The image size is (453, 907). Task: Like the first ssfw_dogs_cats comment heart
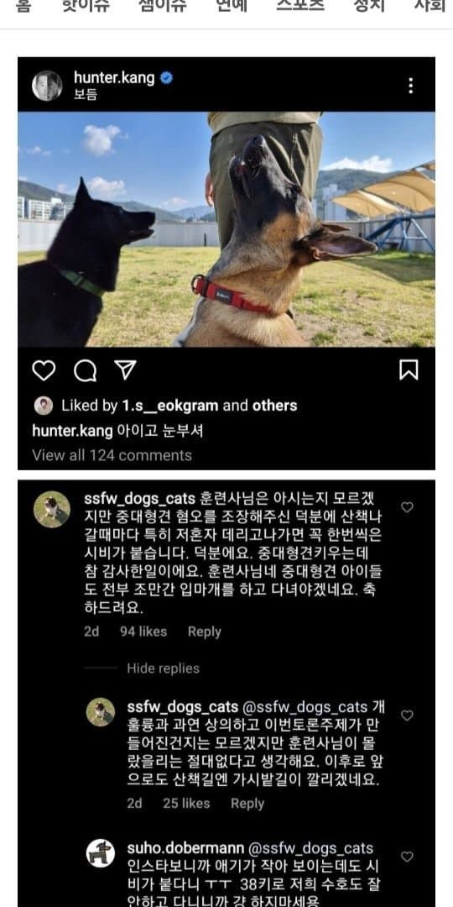tap(408, 507)
